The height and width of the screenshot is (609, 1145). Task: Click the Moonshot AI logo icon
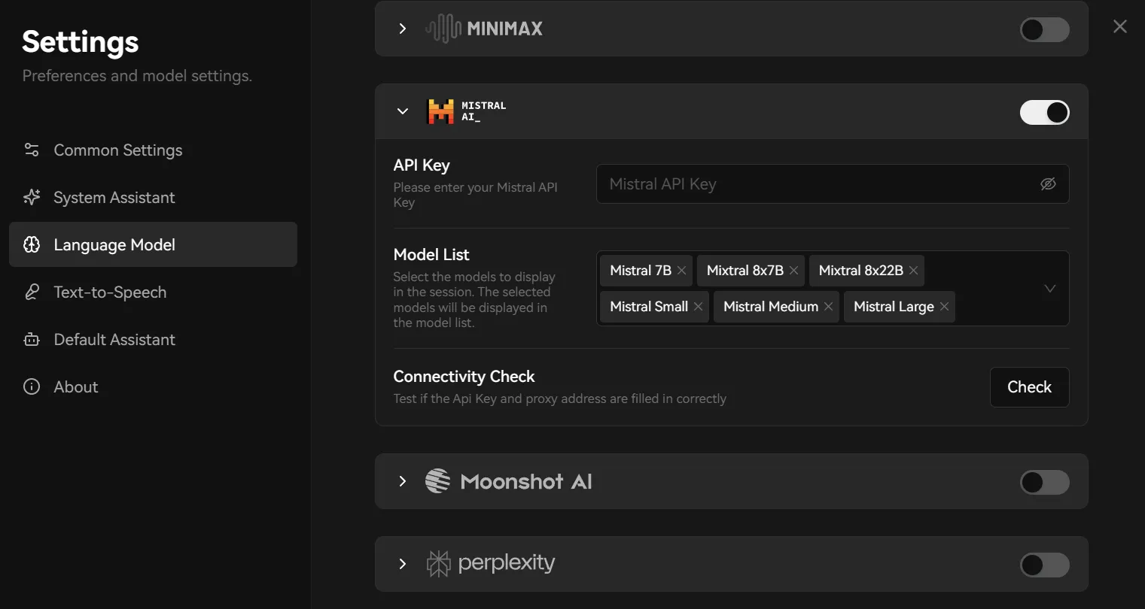pyautogui.click(x=437, y=481)
